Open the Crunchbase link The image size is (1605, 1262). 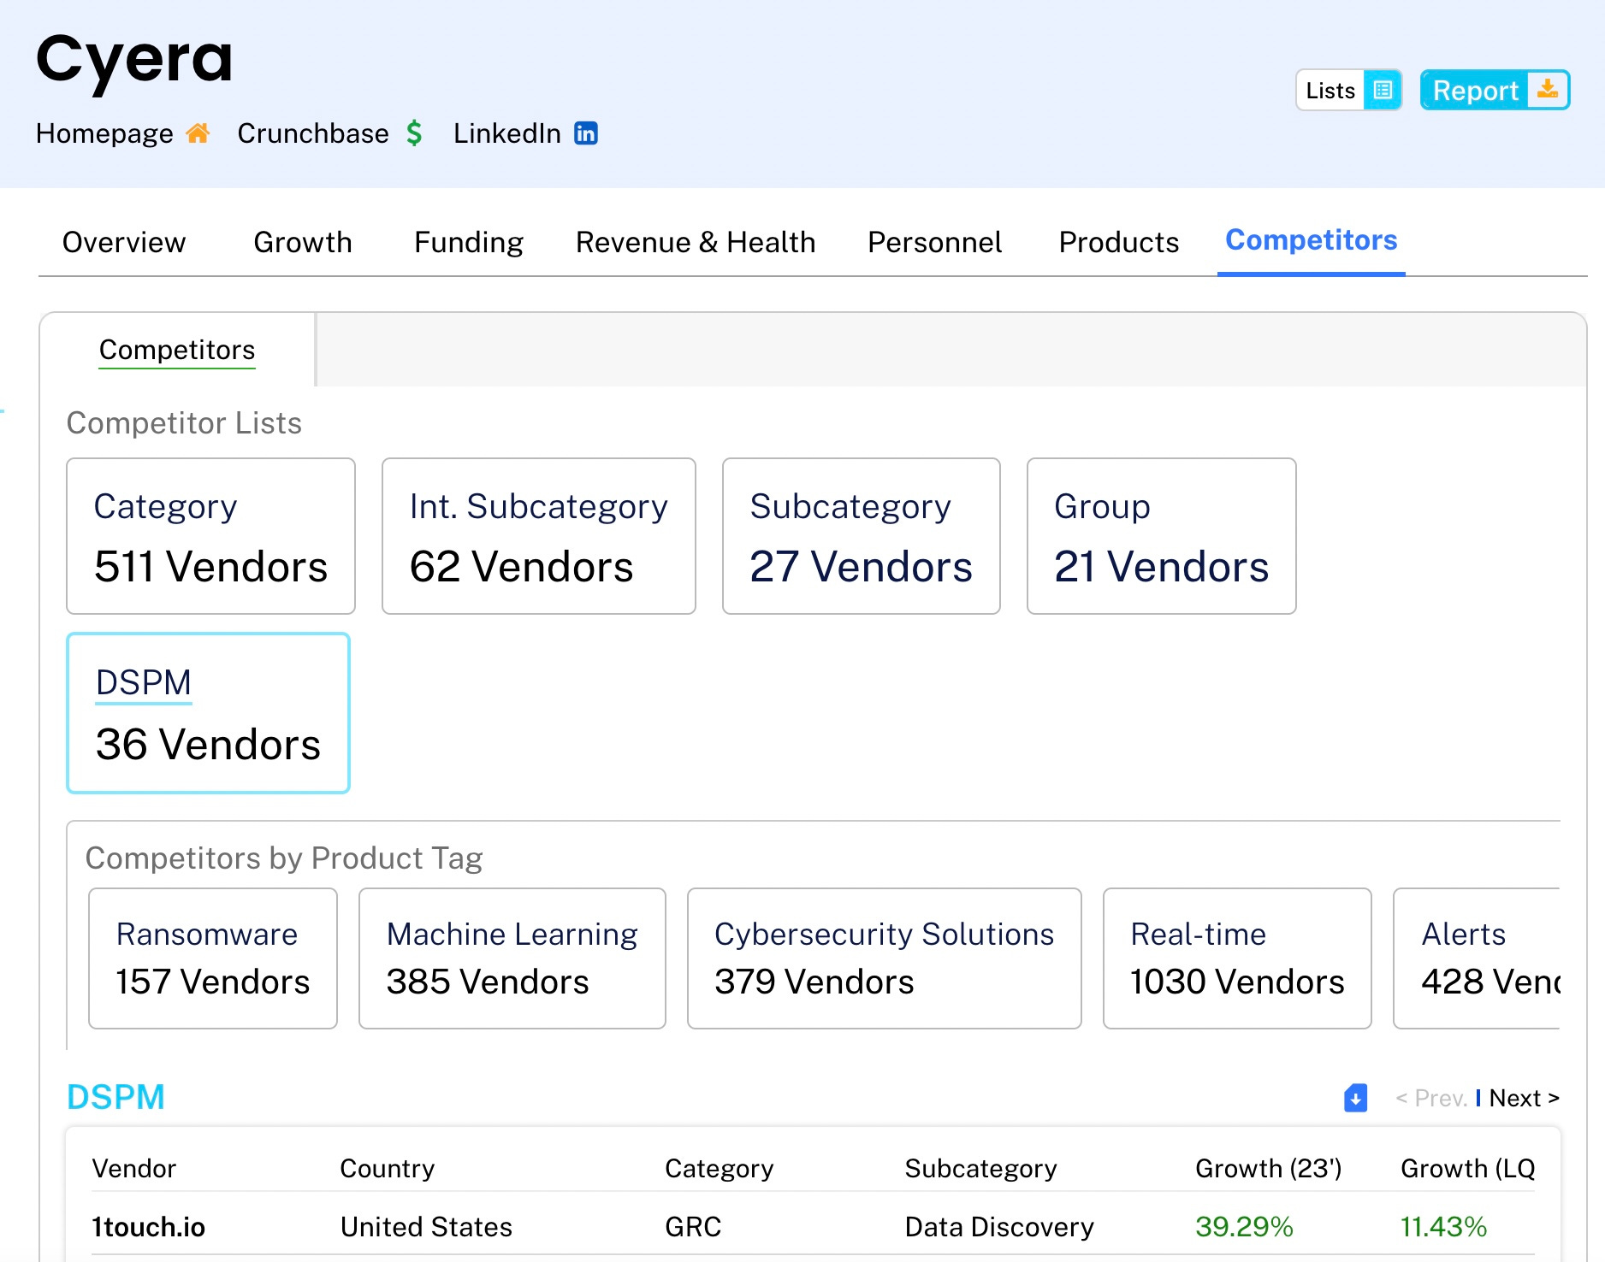313,133
